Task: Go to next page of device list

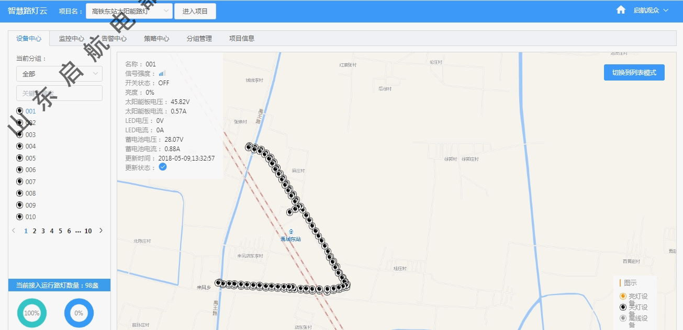Action: [101, 231]
